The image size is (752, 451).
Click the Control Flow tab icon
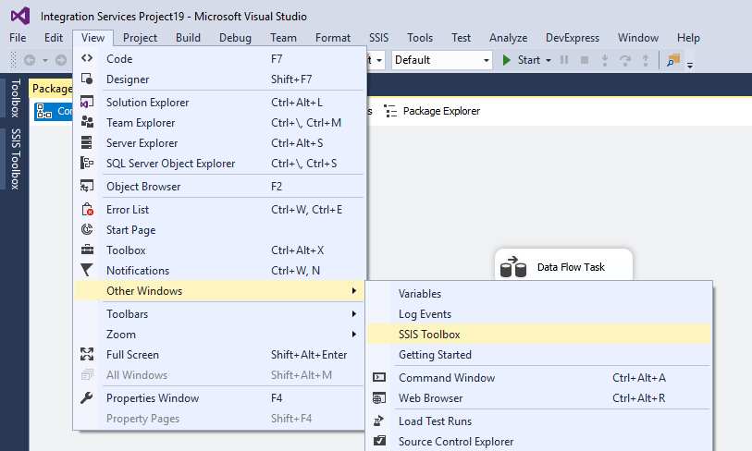pyautogui.click(x=44, y=111)
